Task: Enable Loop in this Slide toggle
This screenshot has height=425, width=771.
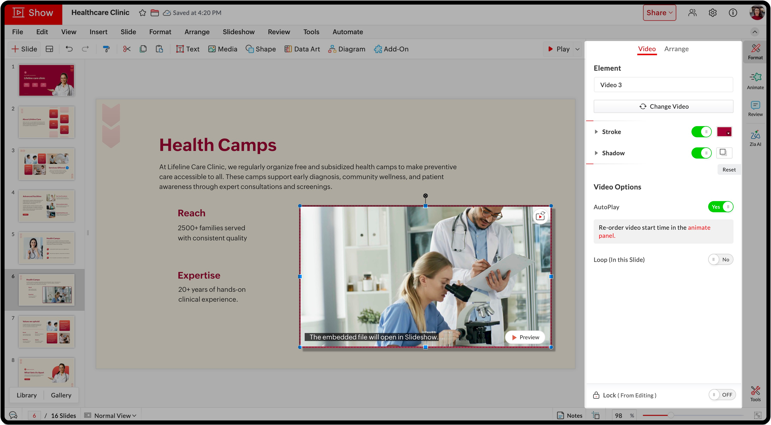Action: (x=720, y=260)
